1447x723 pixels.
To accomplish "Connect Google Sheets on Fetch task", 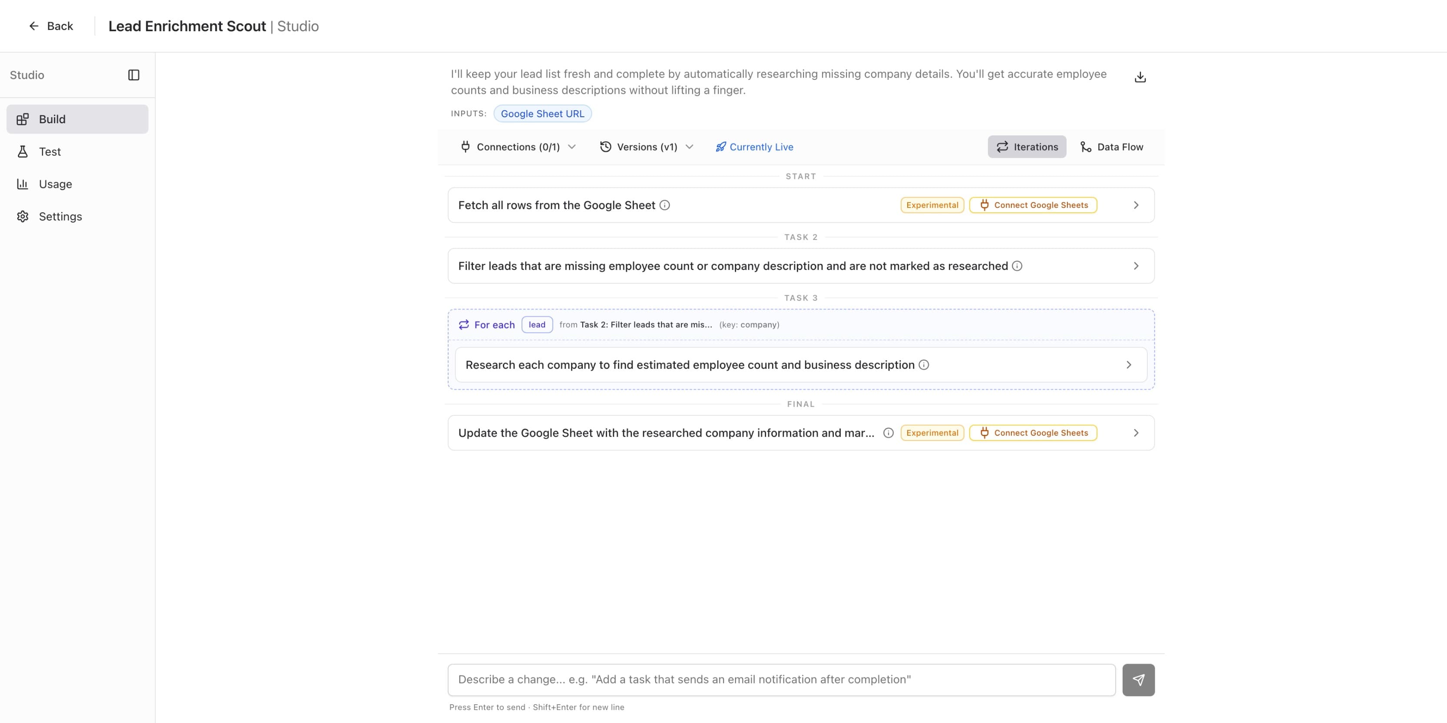I will click(x=1032, y=205).
